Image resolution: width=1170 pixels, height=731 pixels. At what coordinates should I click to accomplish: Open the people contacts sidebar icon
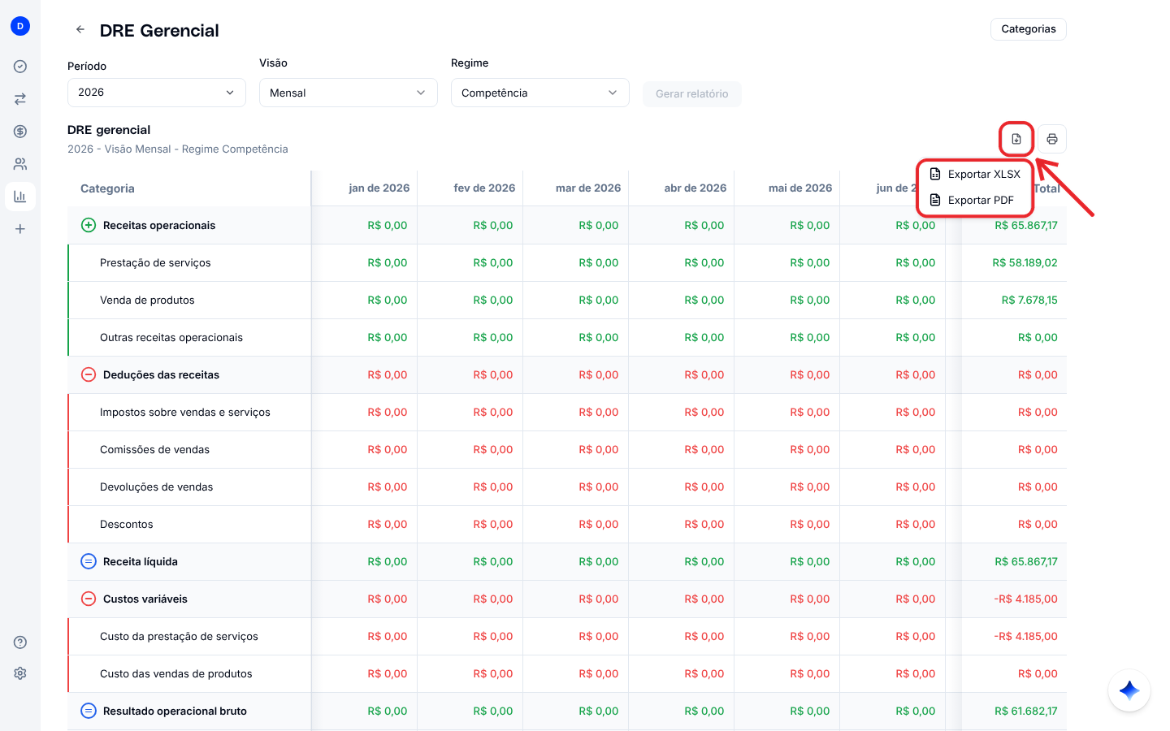click(20, 164)
